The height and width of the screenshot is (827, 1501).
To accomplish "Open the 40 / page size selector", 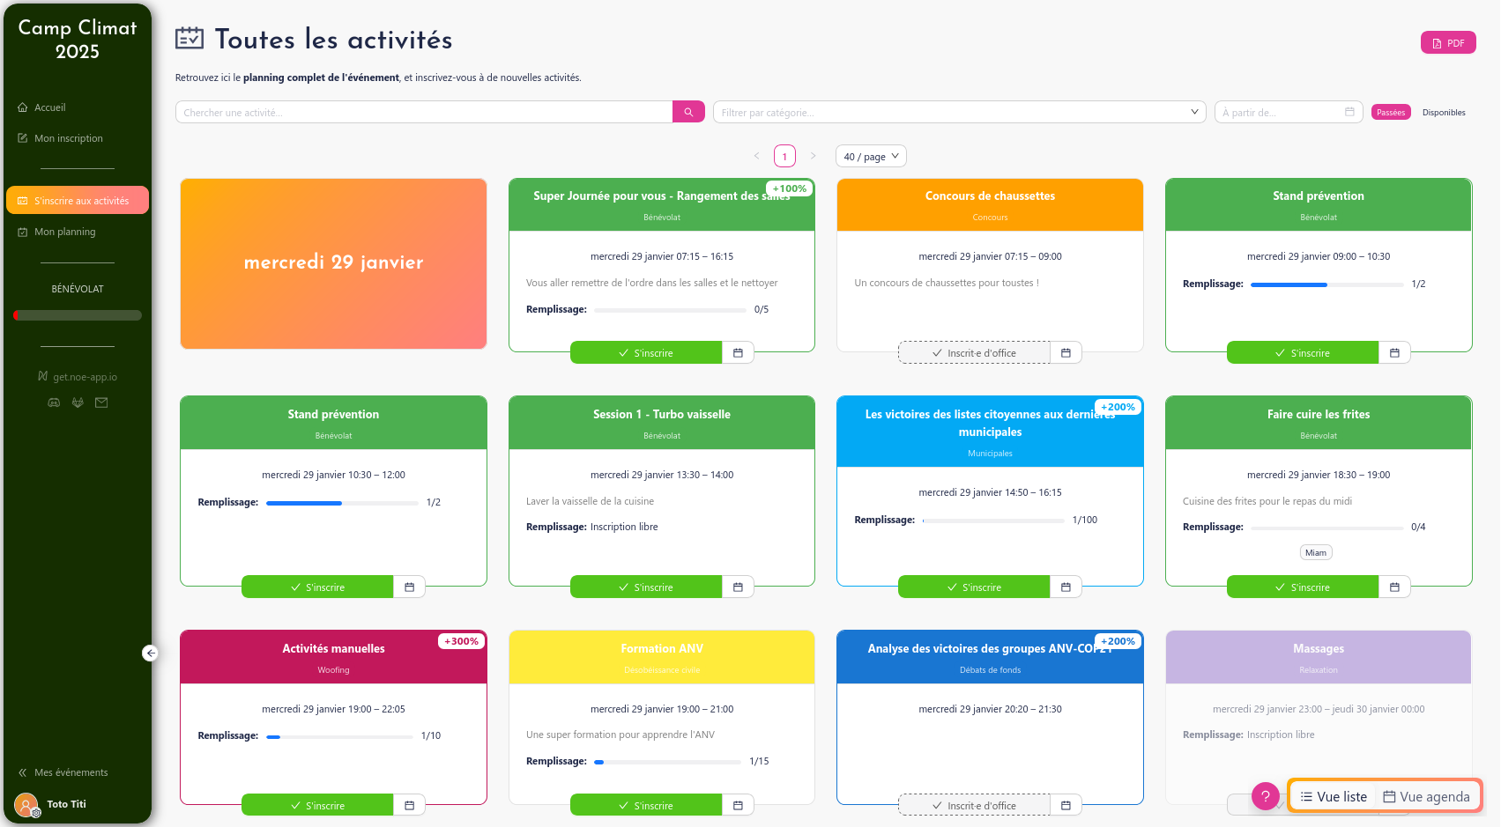I will [871, 157].
